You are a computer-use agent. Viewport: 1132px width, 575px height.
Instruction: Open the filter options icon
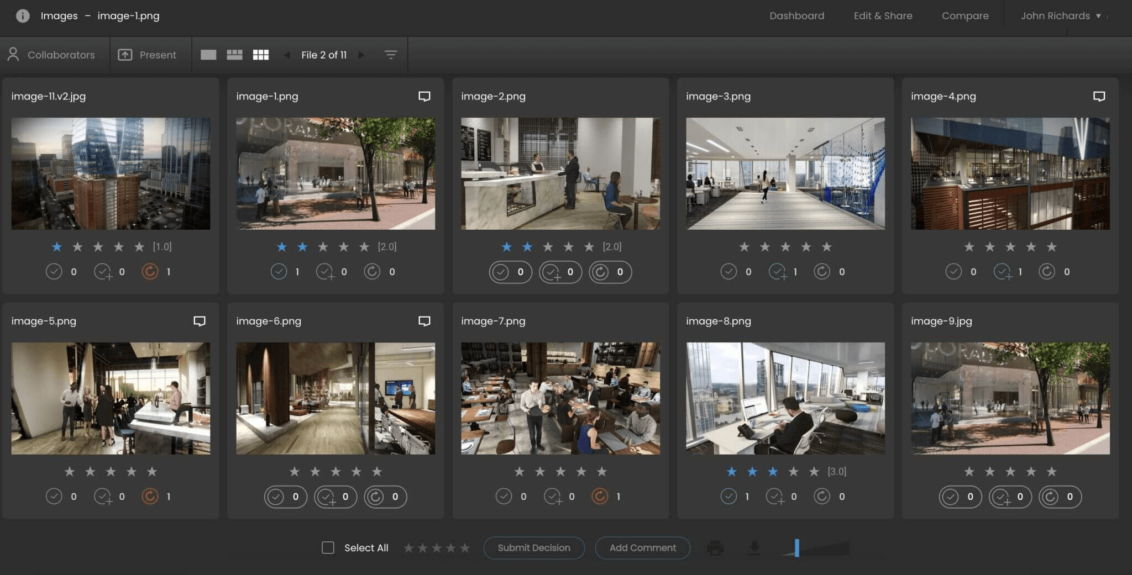[391, 55]
